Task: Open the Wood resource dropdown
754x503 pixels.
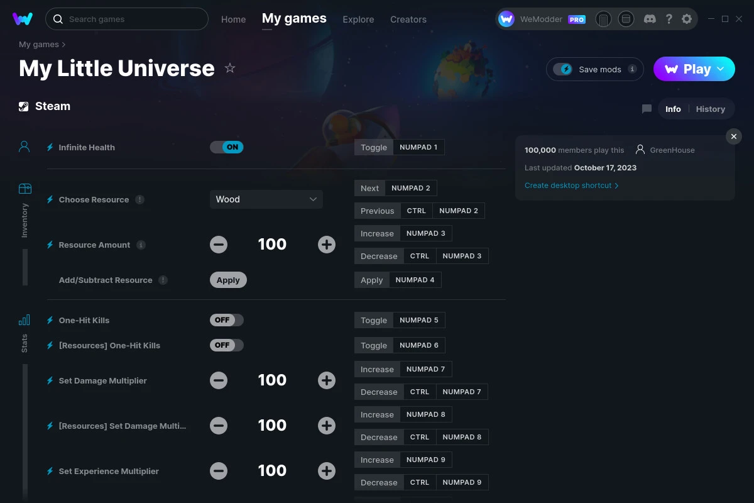Action: 266,199
